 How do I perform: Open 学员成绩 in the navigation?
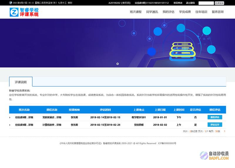(185, 12)
